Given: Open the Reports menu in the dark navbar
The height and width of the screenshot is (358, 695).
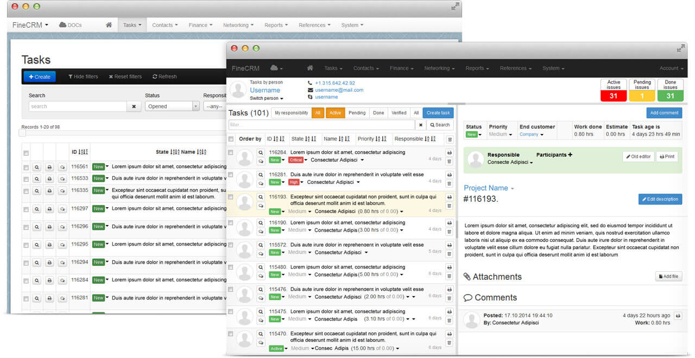Looking at the screenshot, I should [477, 68].
